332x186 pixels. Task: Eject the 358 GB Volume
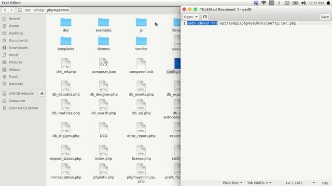pyautogui.click(x=42, y=94)
